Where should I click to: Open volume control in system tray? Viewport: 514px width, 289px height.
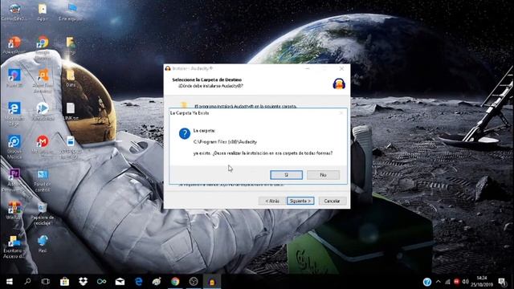(x=465, y=282)
